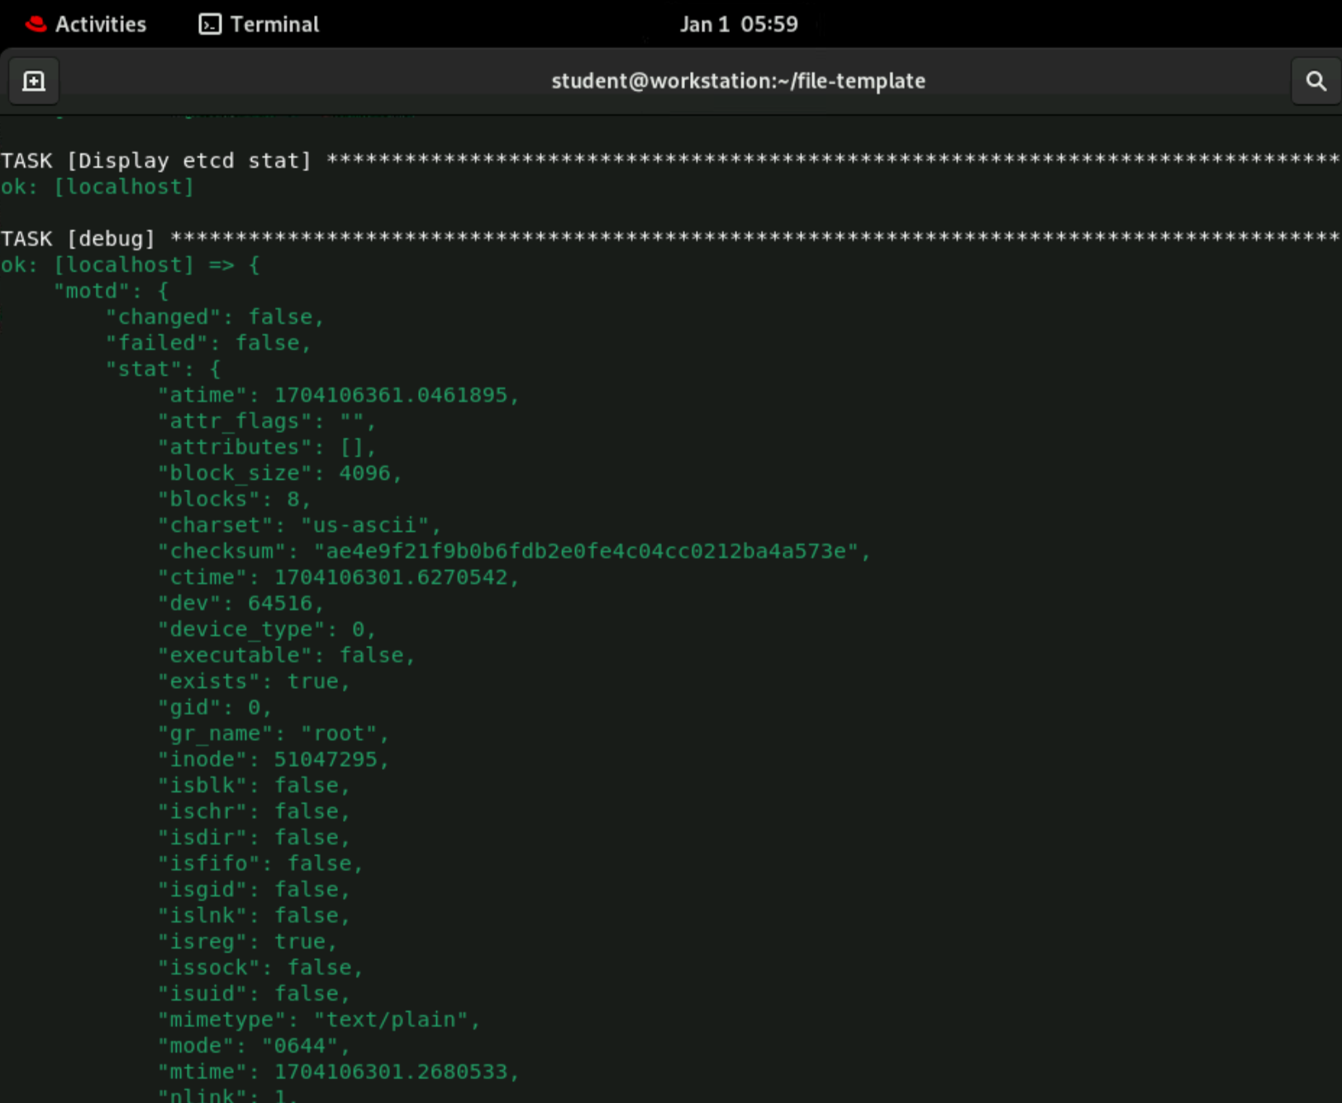1342x1103 pixels.
Task: Click the TASK [Display etcd stat] heading
Action: [x=155, y=159]
